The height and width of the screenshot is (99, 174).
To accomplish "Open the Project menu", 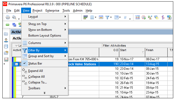I will click(37, 11).
